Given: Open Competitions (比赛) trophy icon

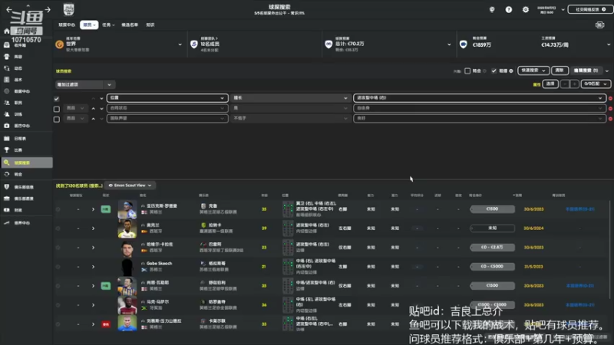Looking at the screenshot, I should click(x=7, y=149).
